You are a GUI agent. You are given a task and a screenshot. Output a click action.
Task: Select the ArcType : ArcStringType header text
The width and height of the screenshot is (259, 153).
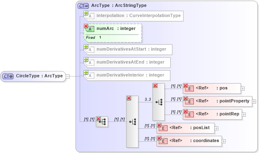click(119, 5)
